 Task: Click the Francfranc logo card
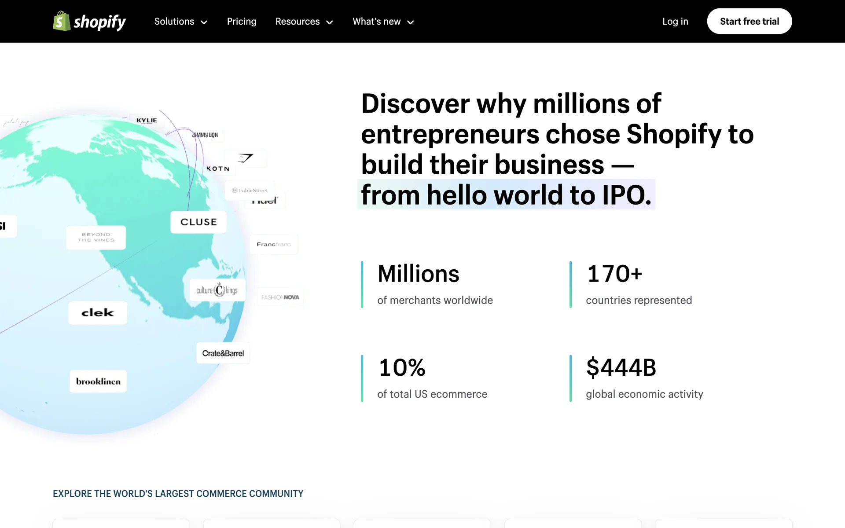[x=274, y=244]
